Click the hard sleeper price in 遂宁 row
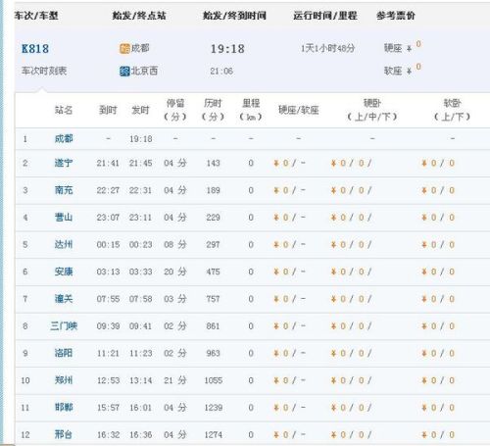 [x=352, y=163]
